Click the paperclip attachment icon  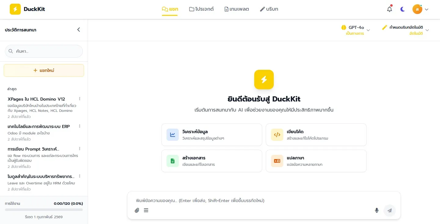point(137,210)
